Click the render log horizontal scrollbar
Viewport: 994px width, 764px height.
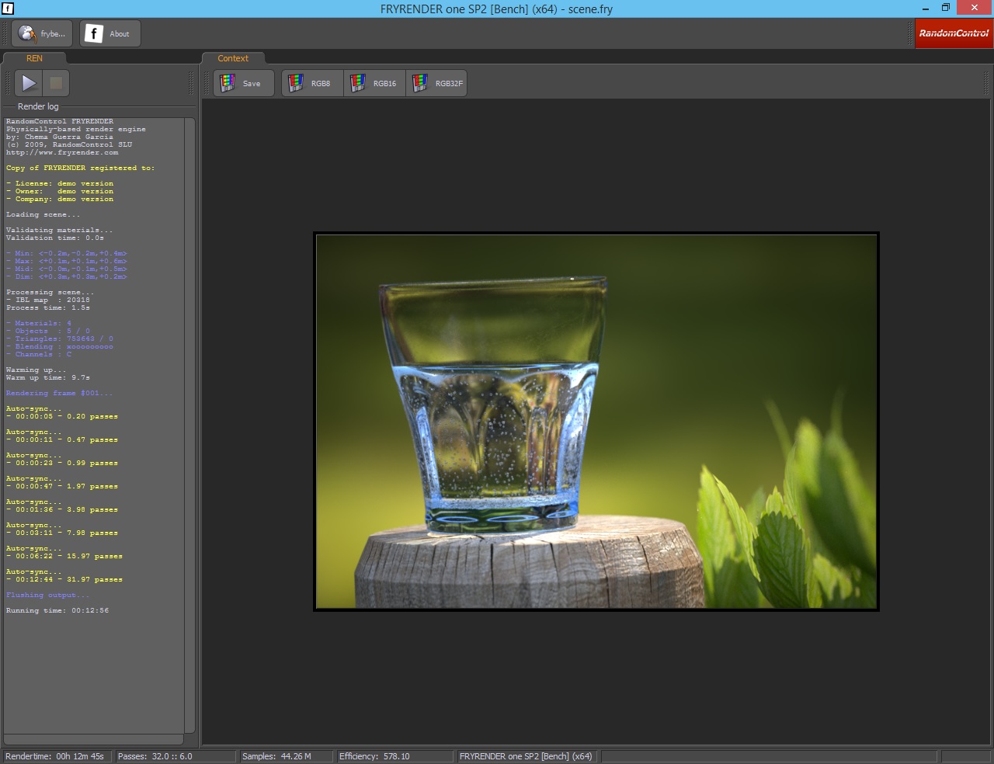click(93, 739)
